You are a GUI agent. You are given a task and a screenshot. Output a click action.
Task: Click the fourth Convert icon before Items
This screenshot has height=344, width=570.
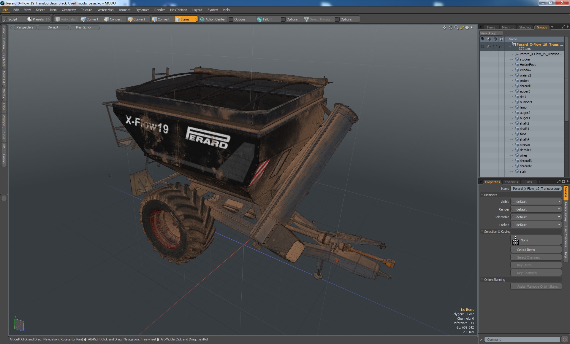click(x=154, y=19)
